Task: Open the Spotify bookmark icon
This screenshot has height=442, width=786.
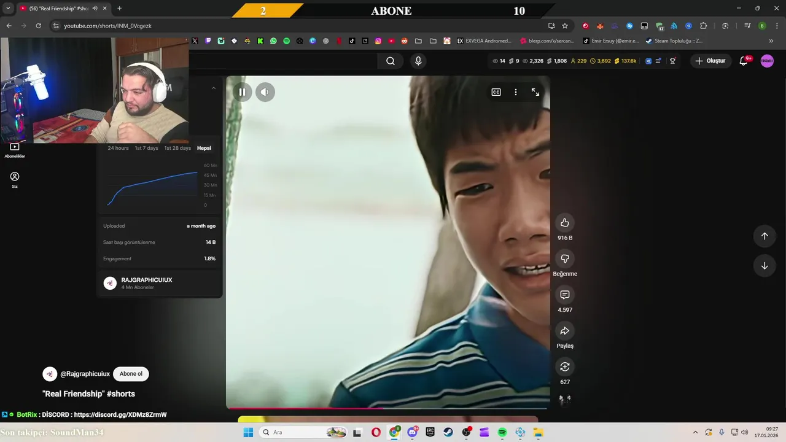Action: pyautogui.click(x=286, y=41)
